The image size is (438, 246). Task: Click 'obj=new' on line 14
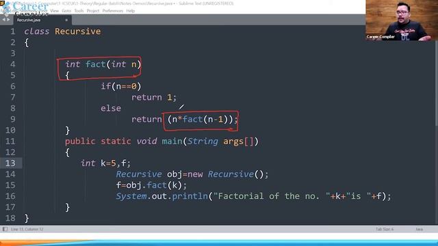click(x=185, y=174)
